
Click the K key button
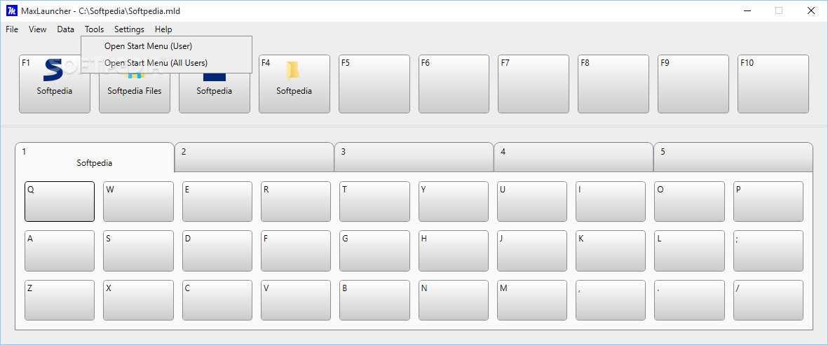[611, 251]
